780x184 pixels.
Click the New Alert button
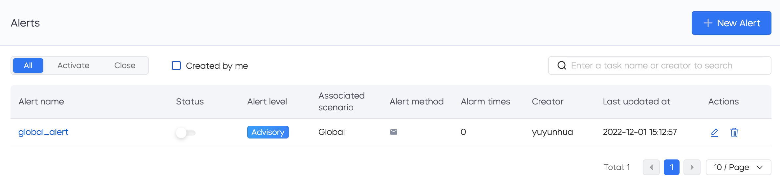point(731,23)
